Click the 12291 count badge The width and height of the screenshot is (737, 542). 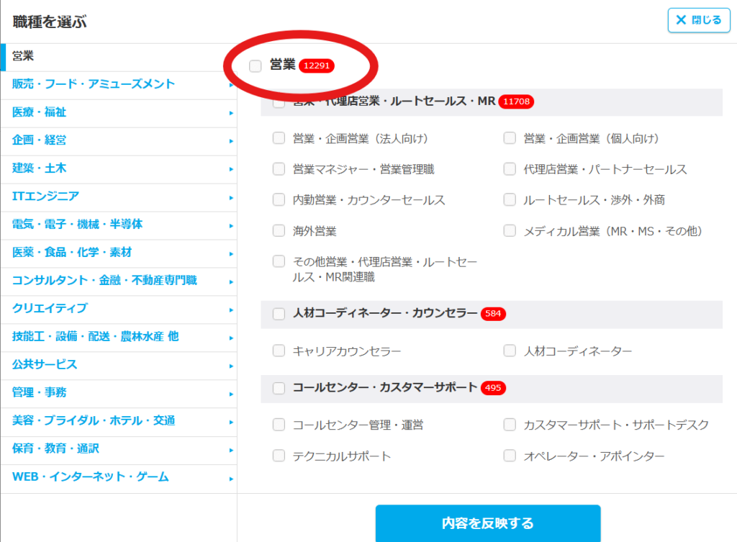317,66
